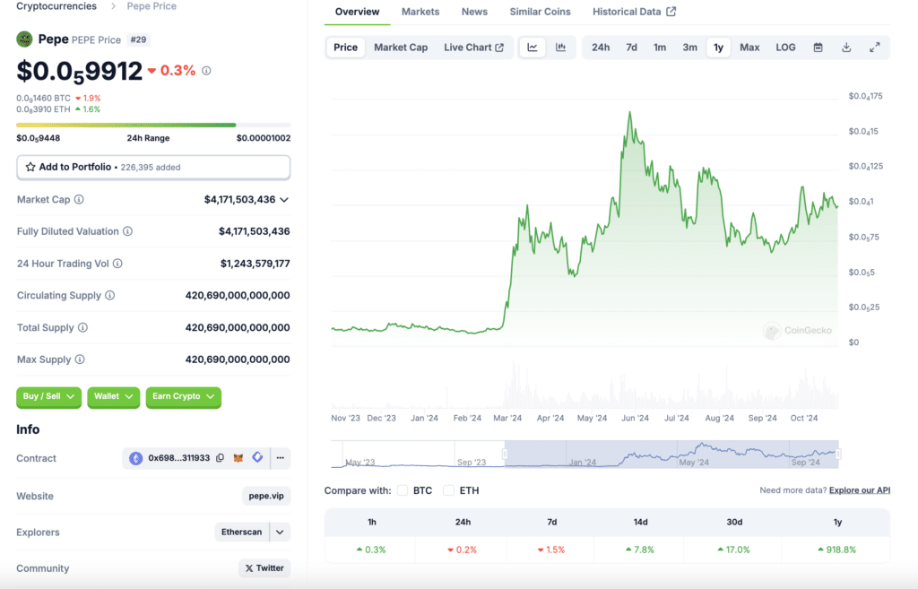Open the Etherscan explorer button

tap(241, 533)
